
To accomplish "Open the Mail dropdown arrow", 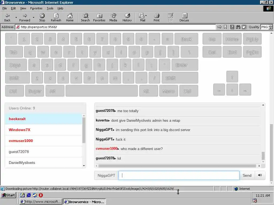I will [146, 16].
